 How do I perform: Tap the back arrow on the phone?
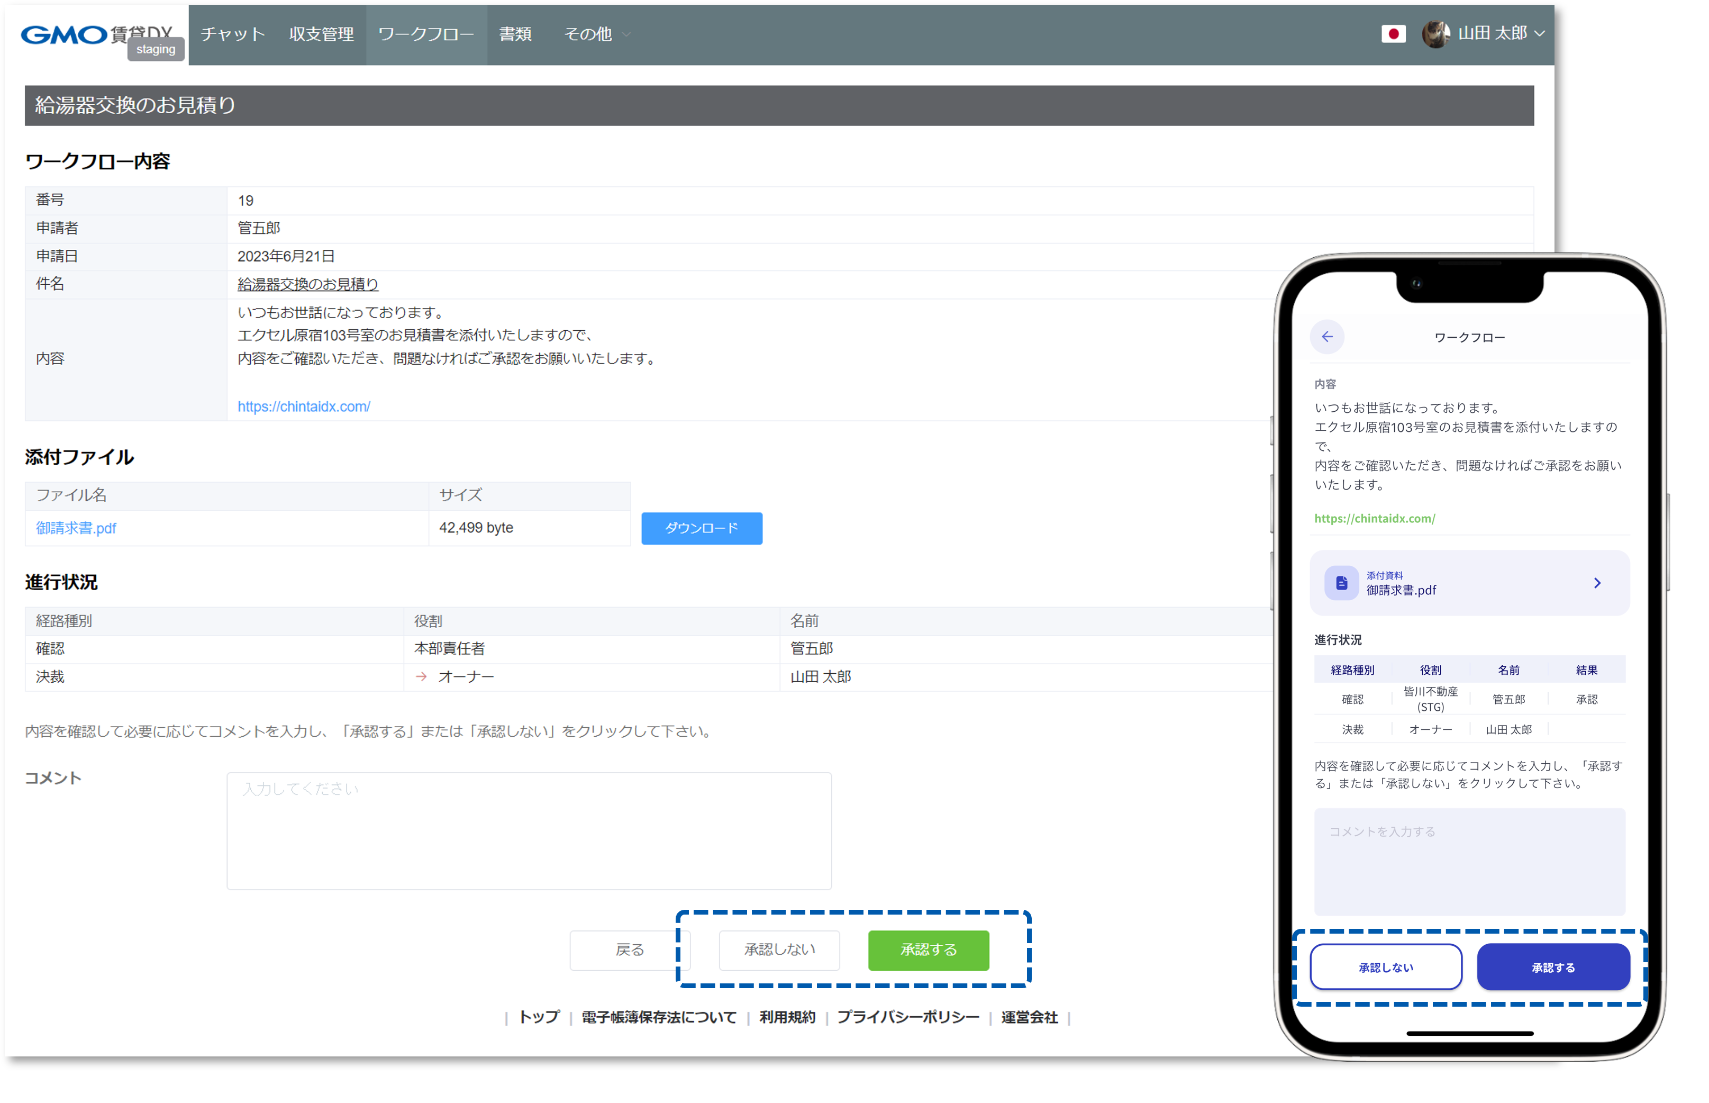tap(1326, 337)
